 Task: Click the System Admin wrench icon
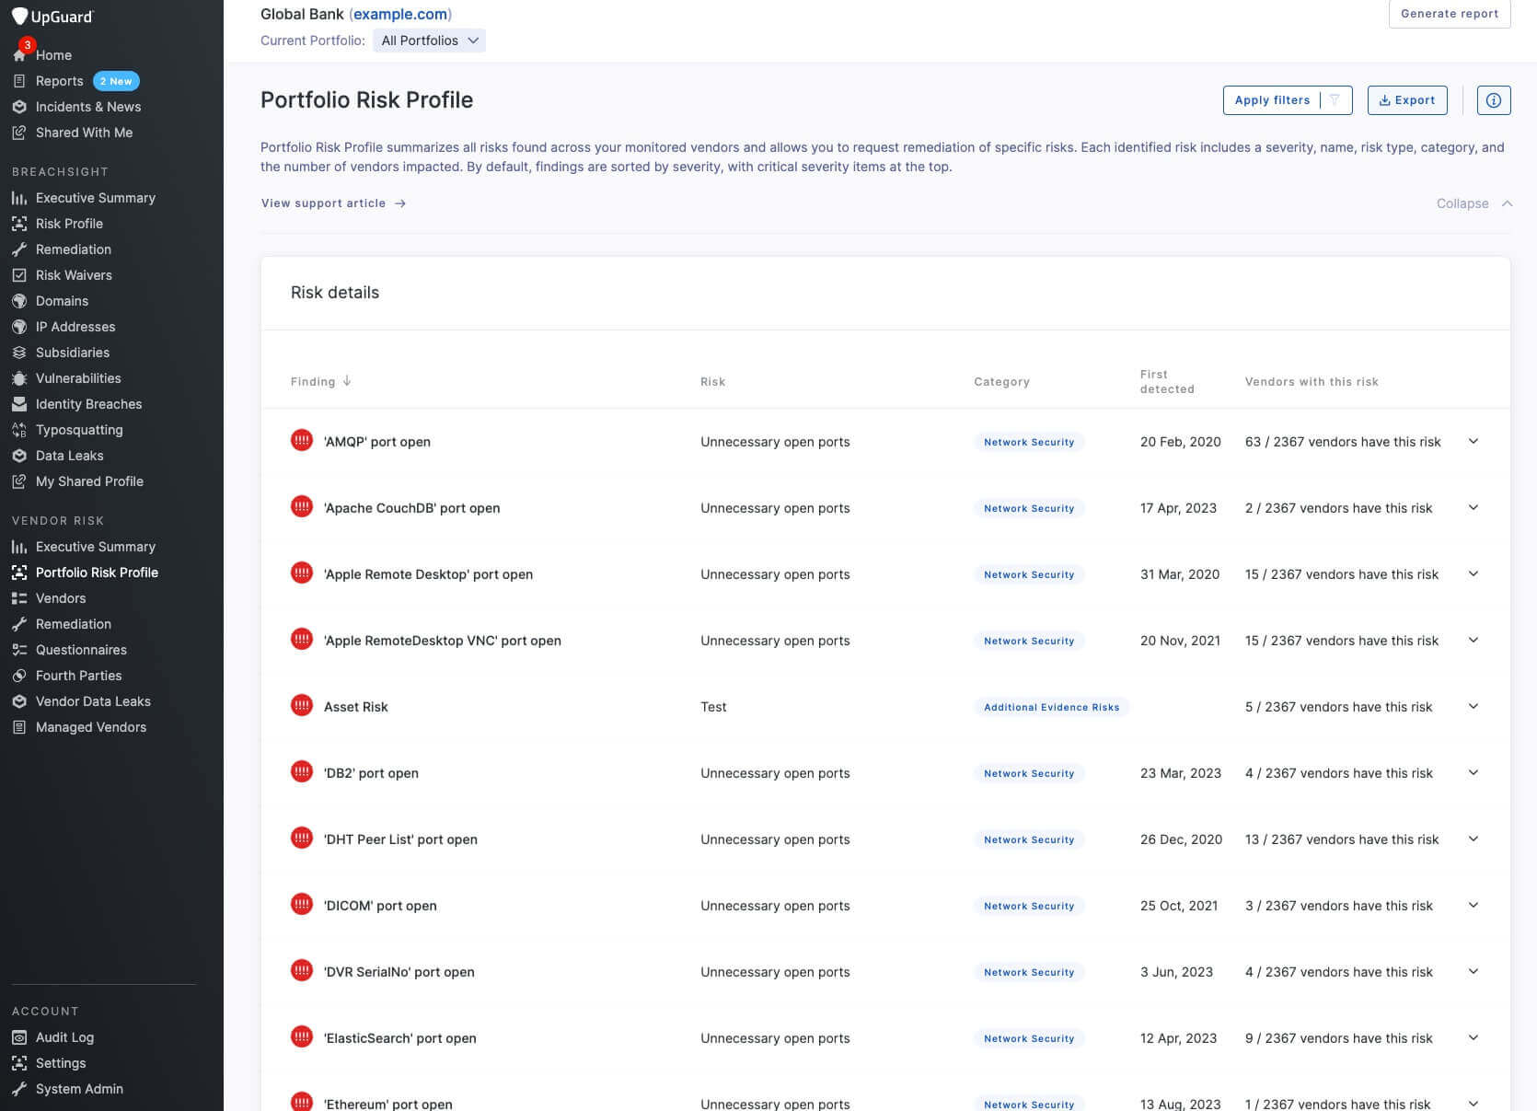point(19,1089)
